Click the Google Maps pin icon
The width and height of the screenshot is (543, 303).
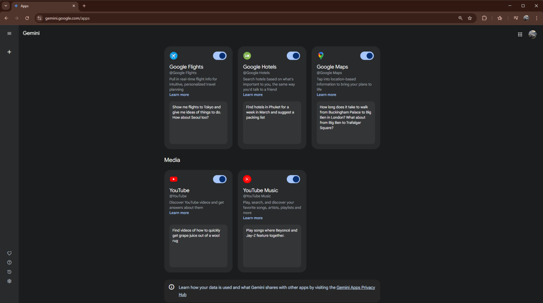[321, 56]
